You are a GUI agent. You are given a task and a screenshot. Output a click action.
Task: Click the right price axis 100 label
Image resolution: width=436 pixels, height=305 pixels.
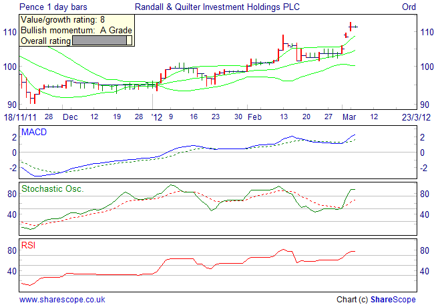click(x=427, y=67)
